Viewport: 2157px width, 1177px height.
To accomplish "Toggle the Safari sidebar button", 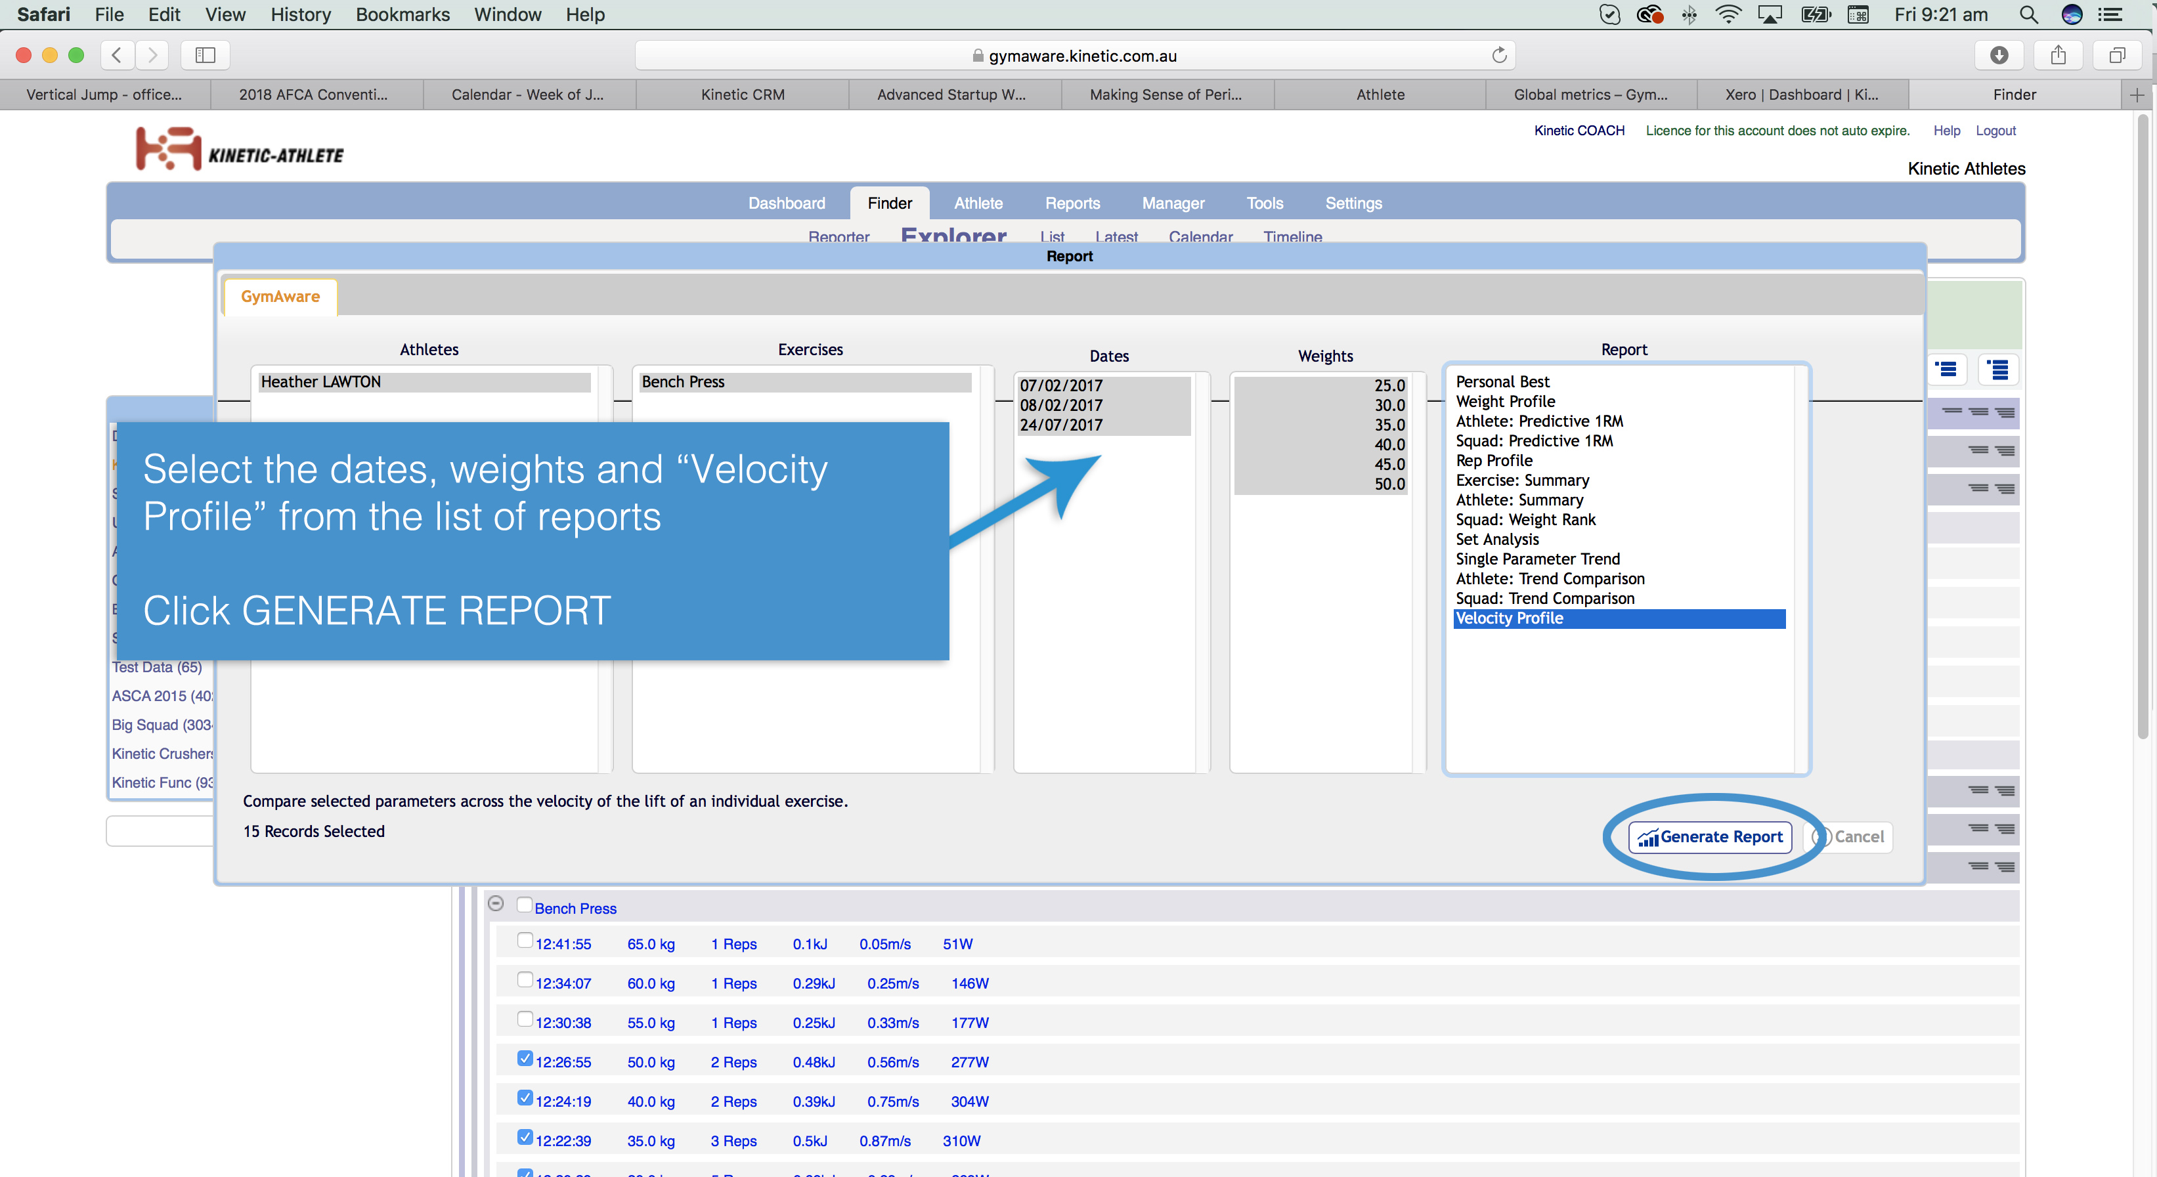I will point(205,55).
